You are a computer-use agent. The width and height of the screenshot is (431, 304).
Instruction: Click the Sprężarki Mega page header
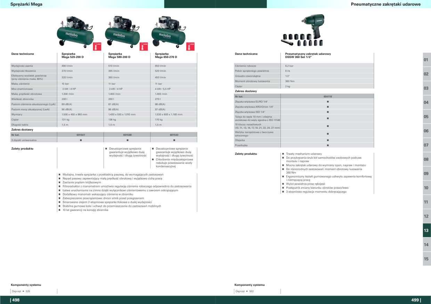27,4
